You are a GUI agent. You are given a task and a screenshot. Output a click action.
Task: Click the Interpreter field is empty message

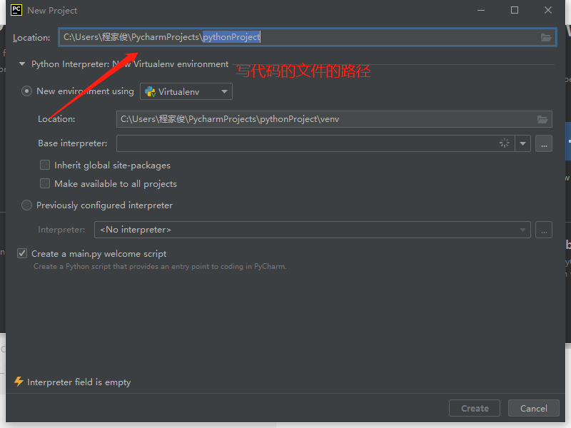[79, 382]
